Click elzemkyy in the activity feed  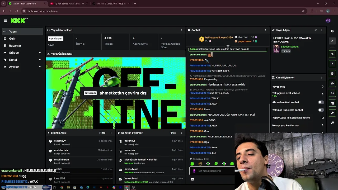click(x=60, y=141)
